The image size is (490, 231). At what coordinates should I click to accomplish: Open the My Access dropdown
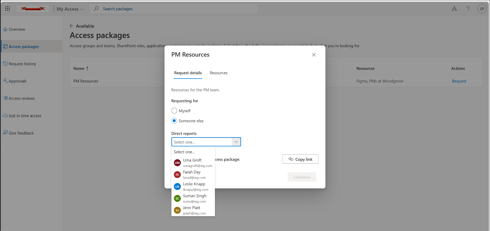pyautogui.click(x=69, y=9)
